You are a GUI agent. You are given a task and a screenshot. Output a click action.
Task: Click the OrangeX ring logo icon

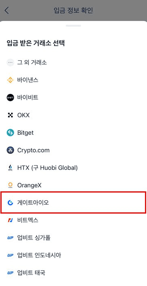pos(10,185)
